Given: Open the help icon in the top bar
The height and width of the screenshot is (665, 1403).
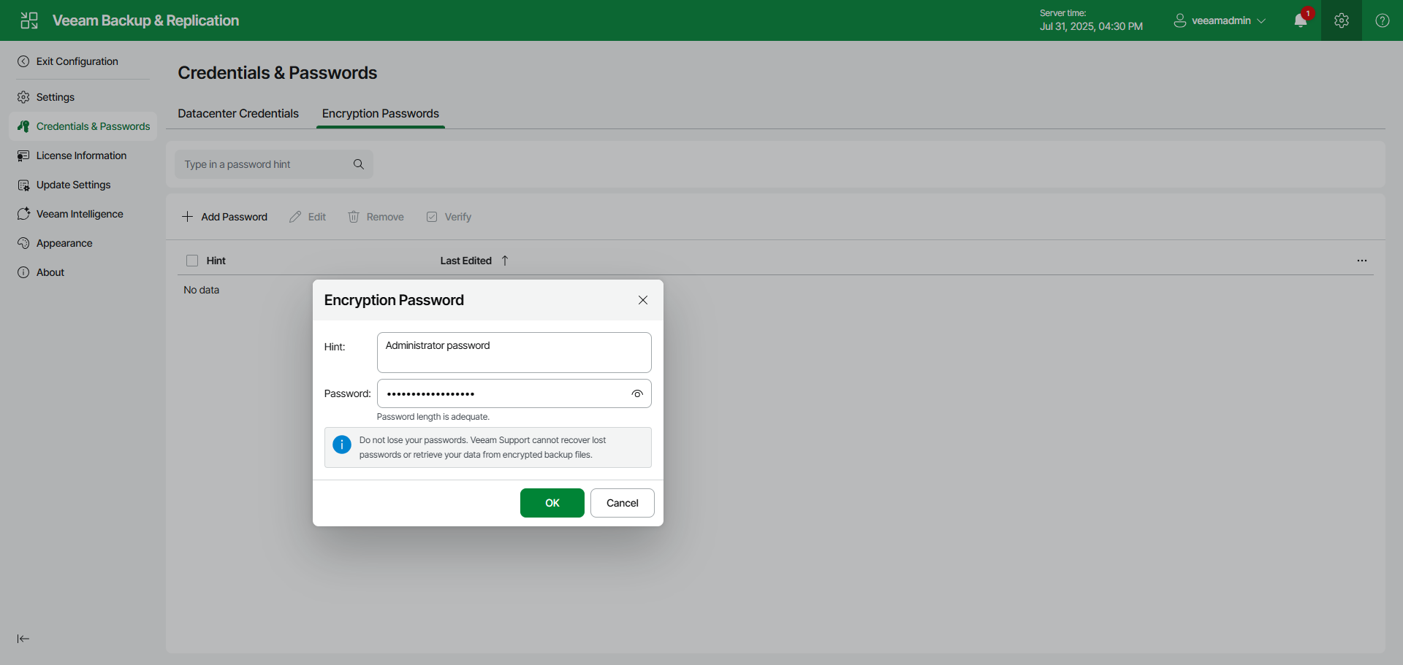Looking at the screenshot, I should pos(1383,20).
